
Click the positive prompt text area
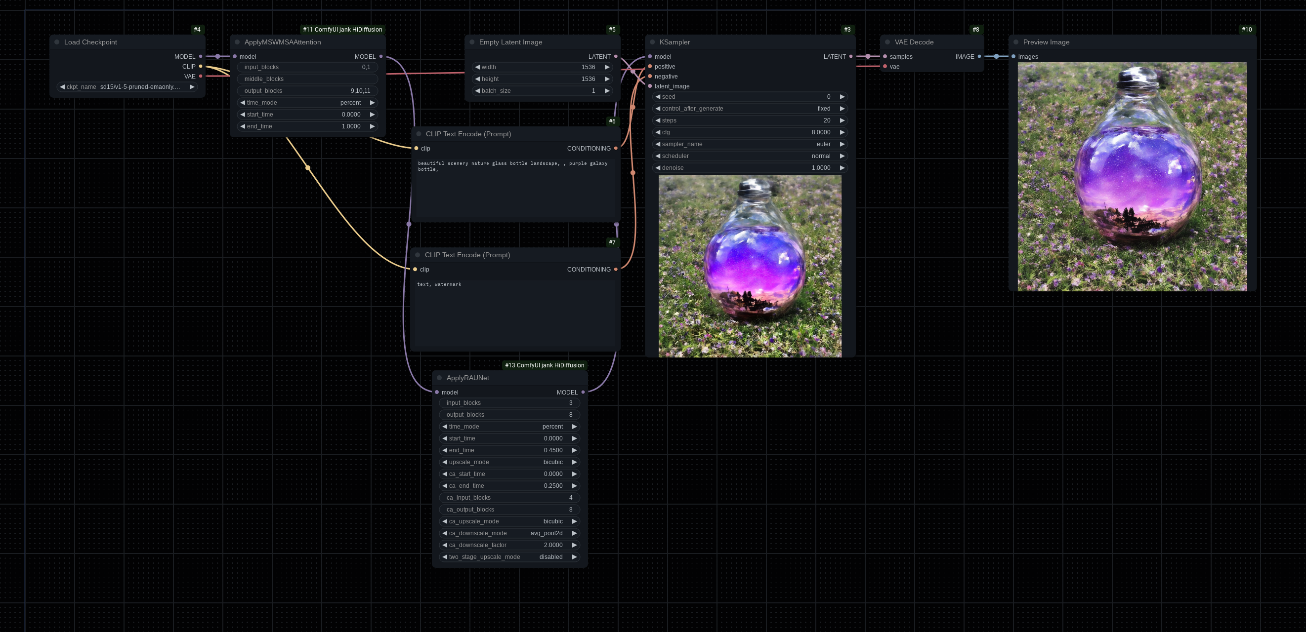click(x=515, y=189)
